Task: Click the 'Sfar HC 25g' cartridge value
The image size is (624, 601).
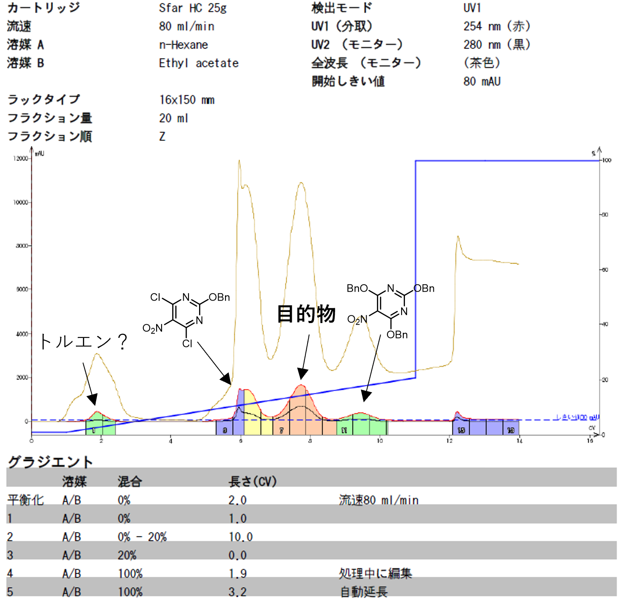Action: coord(193,8)
